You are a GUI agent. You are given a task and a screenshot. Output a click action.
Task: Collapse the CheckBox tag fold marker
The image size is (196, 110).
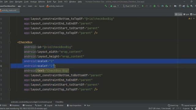pyautogui.click(x=9, y=42)
